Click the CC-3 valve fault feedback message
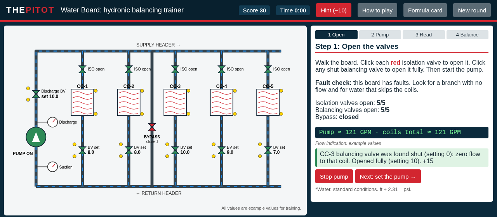Screen dimensions: 497x217 (x=402, y=158)
